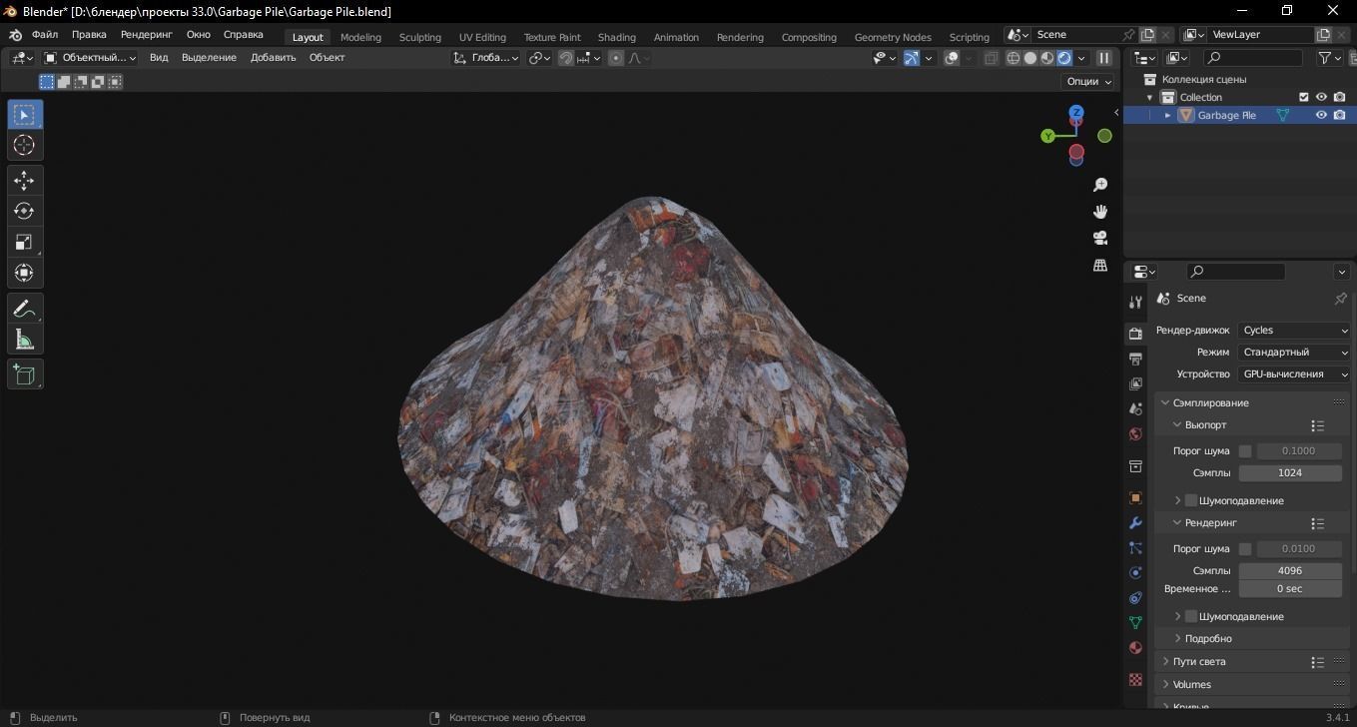Open the World properties tab
Viewport: 1357px width, 727px height.
point(1135,433)
